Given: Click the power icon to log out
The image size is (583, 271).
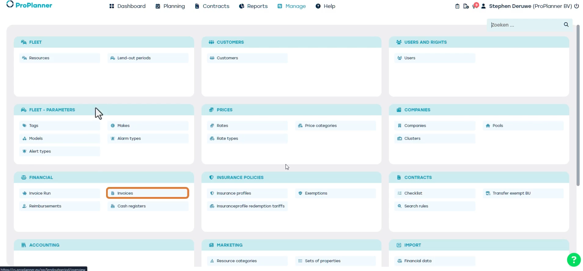Looking at the screenshot, I should 577,6.
